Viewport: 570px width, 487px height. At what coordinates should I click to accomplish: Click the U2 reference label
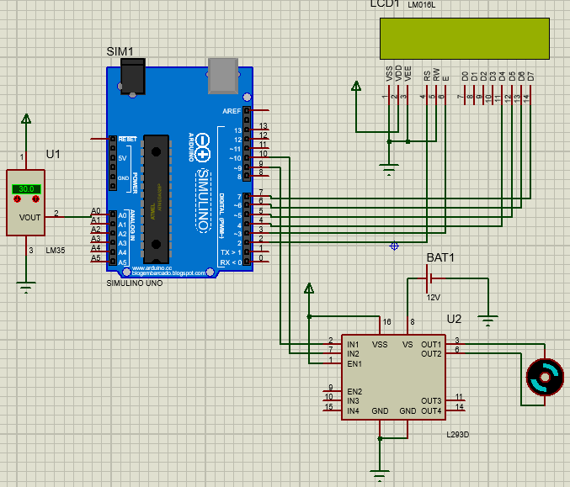coord(454,319)
